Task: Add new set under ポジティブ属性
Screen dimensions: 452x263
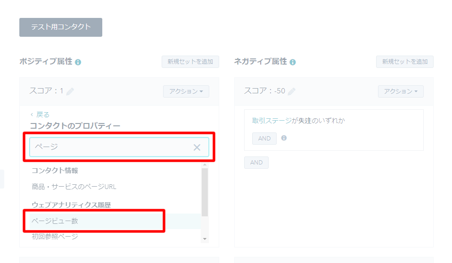Action: pos(190,62)
